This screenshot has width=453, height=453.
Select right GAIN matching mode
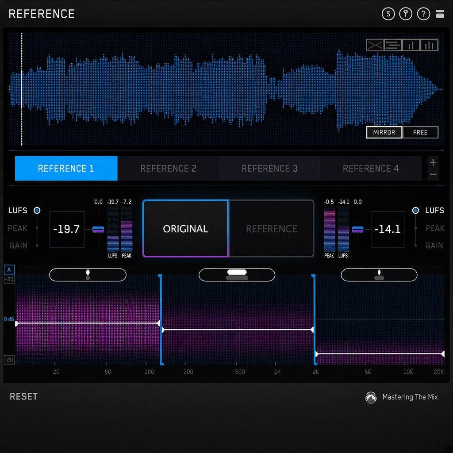coord(434,246)
